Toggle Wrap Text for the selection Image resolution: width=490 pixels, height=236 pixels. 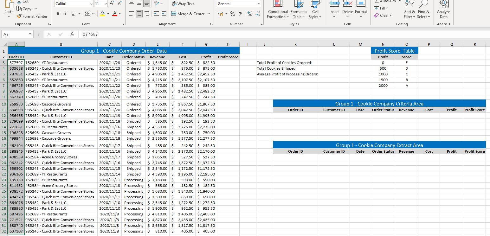pos(183,4)
